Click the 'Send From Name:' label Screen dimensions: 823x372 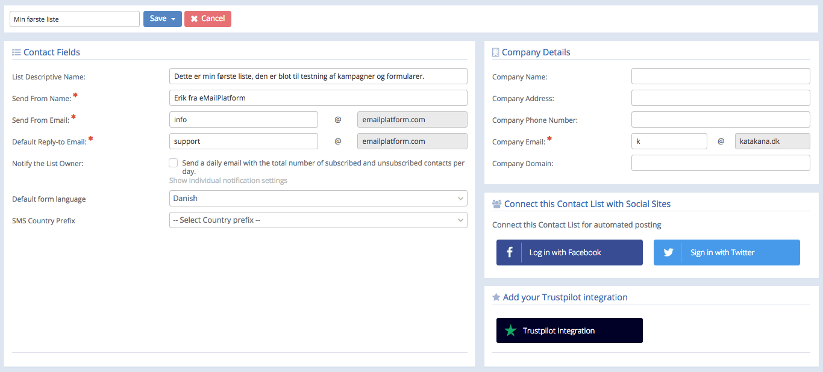pos(42,99)
